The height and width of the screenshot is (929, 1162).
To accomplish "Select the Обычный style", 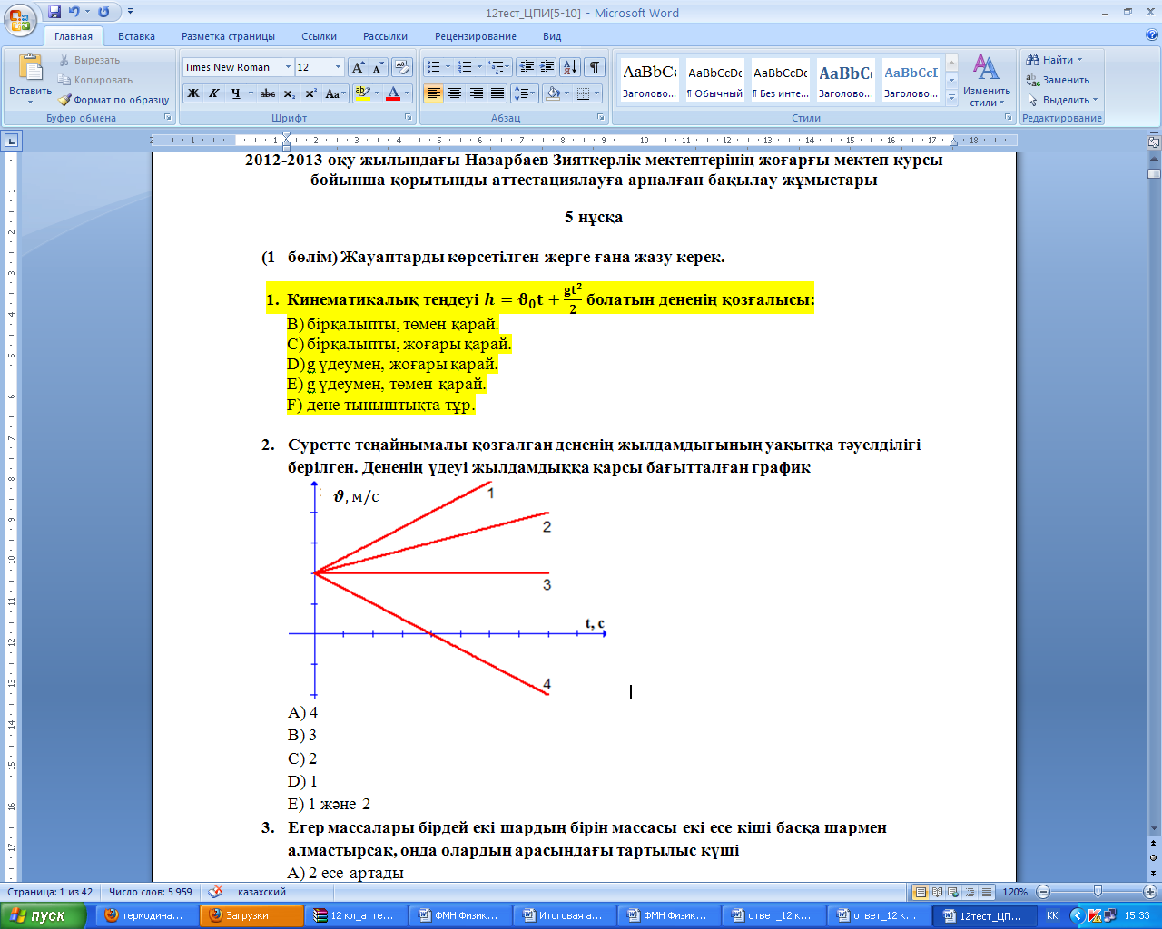I will [714, 81].
